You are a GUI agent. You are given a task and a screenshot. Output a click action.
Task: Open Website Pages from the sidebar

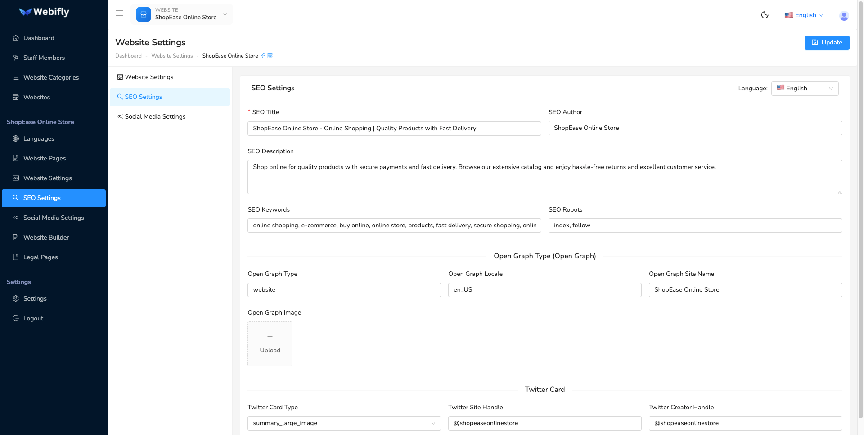tap(45, 158)
